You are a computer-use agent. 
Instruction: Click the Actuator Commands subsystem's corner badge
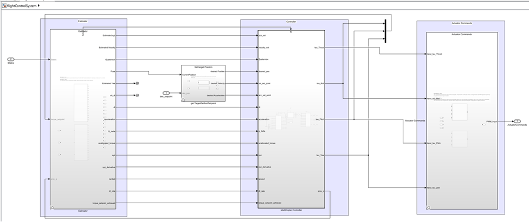(x=428, y=207)
